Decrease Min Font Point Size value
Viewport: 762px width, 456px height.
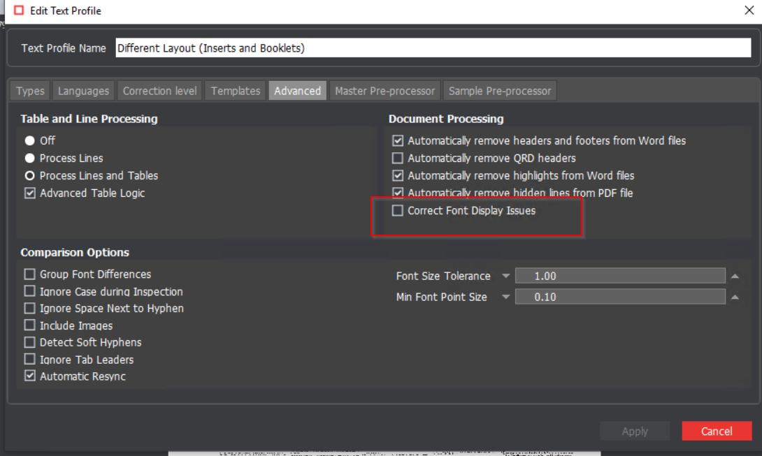[506, 297]
